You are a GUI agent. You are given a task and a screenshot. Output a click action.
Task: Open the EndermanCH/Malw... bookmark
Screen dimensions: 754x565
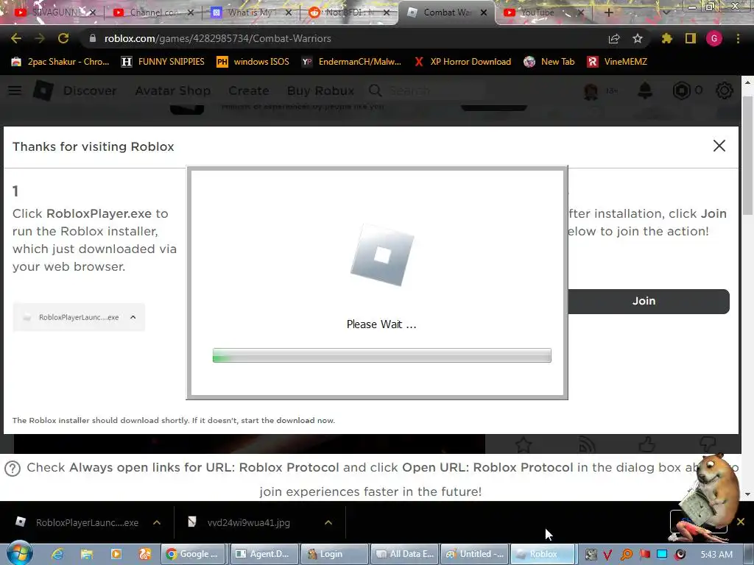(x=351, y=62)
